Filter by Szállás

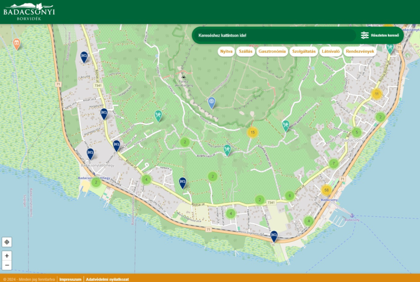[245, 52]
